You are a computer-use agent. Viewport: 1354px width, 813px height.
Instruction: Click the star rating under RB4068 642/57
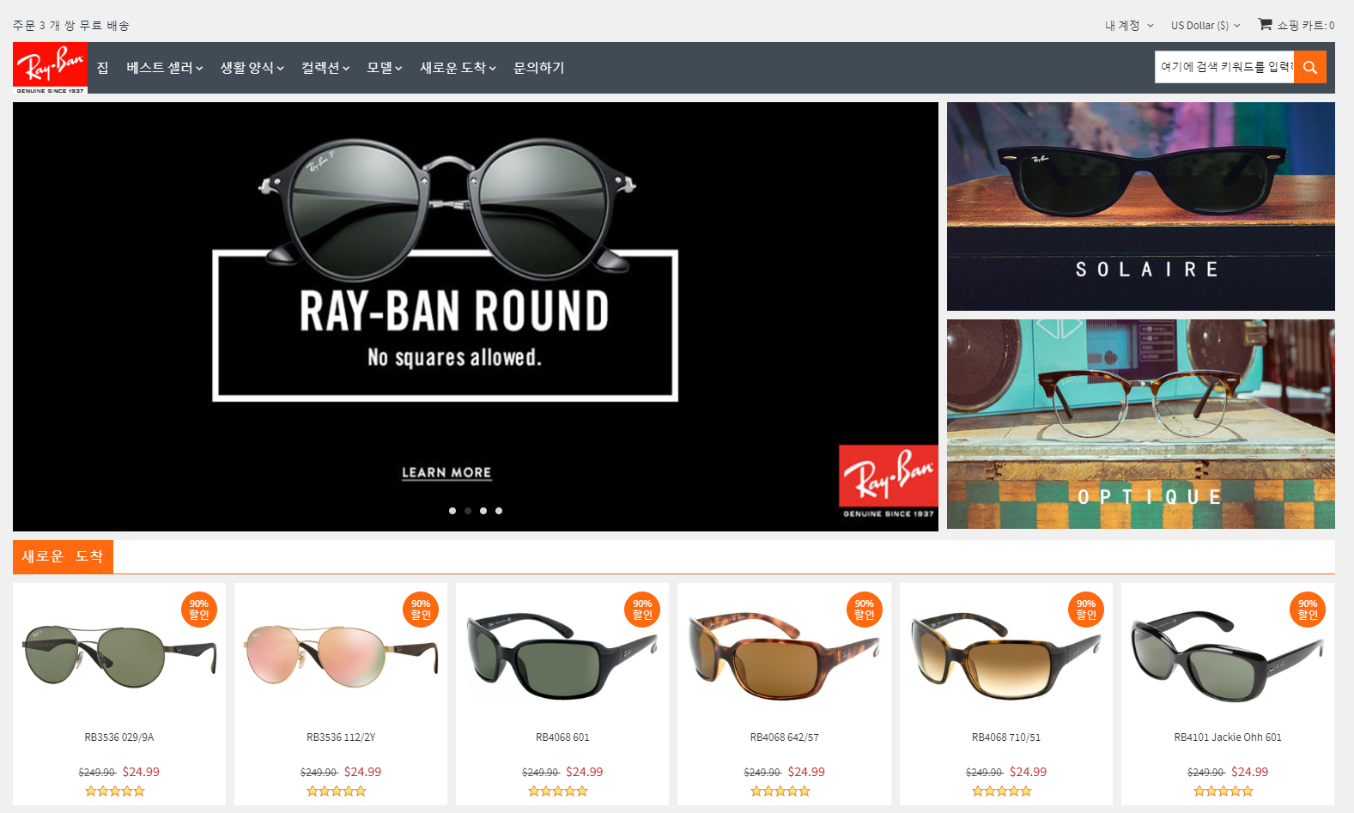click(x=780, y=792)
